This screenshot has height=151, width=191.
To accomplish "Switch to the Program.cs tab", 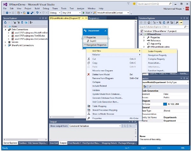I will 94,18.
